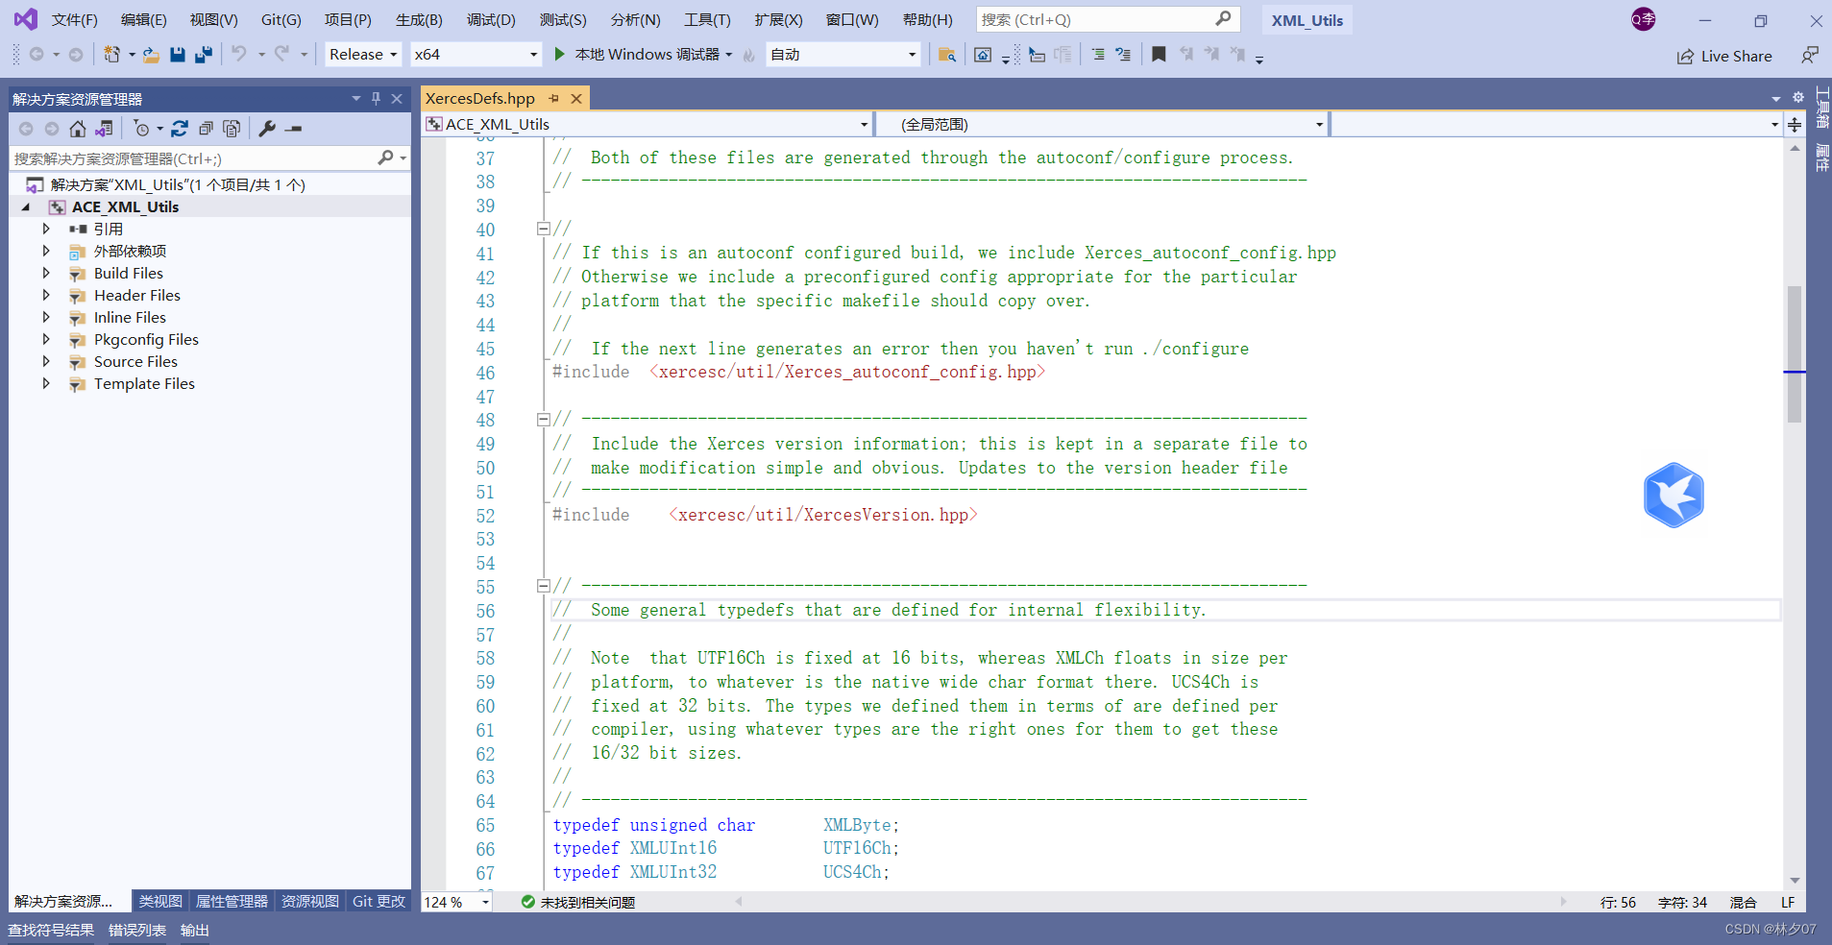Open the 生成(B) build menu
This screenshot has height=945, width=1832.
pos(419,20)
